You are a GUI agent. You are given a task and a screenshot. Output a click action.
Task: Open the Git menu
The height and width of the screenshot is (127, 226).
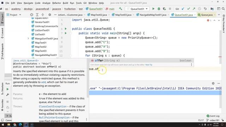85,3
